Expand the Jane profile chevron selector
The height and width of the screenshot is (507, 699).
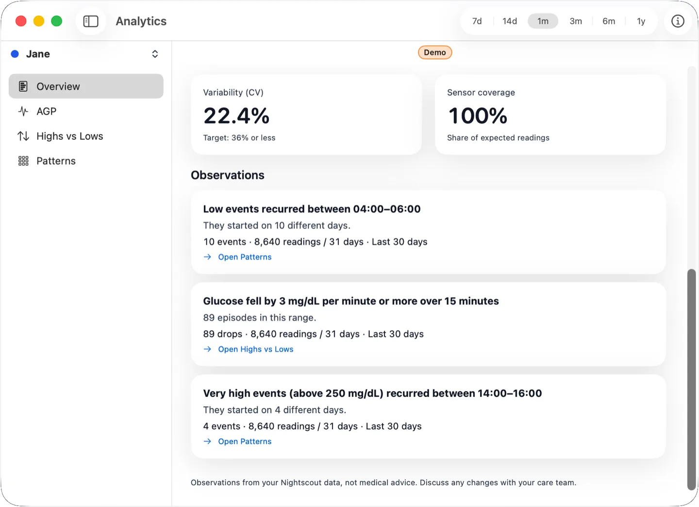click(155, 54)
